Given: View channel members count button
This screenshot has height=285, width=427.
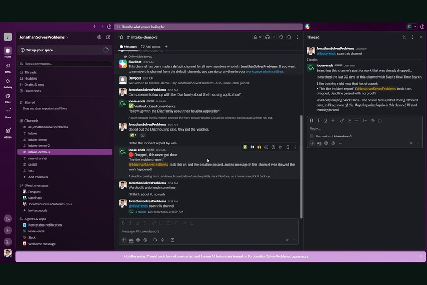Looking at the screenshot, I should 257,37.
